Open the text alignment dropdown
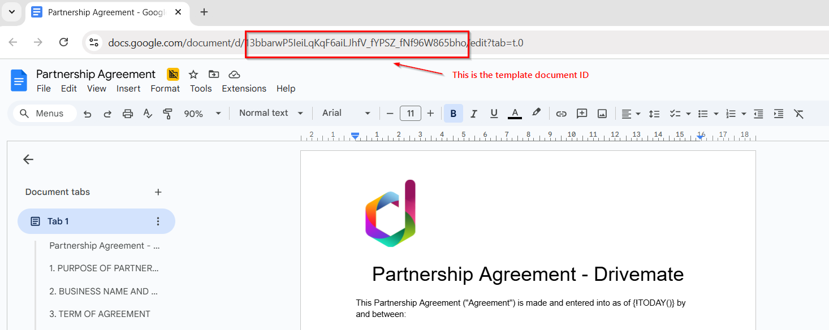 click(x=629, y=113)
